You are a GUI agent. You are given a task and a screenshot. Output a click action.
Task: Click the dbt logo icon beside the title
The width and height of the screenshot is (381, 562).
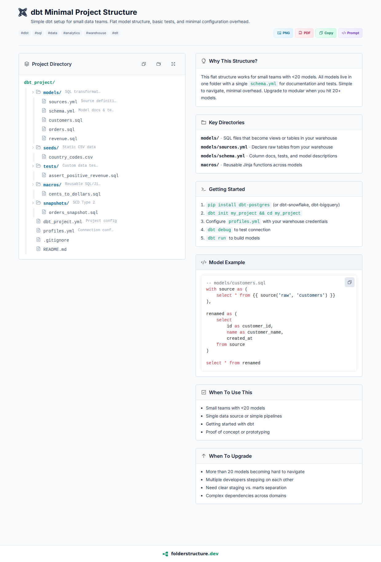tap(23, 12)
